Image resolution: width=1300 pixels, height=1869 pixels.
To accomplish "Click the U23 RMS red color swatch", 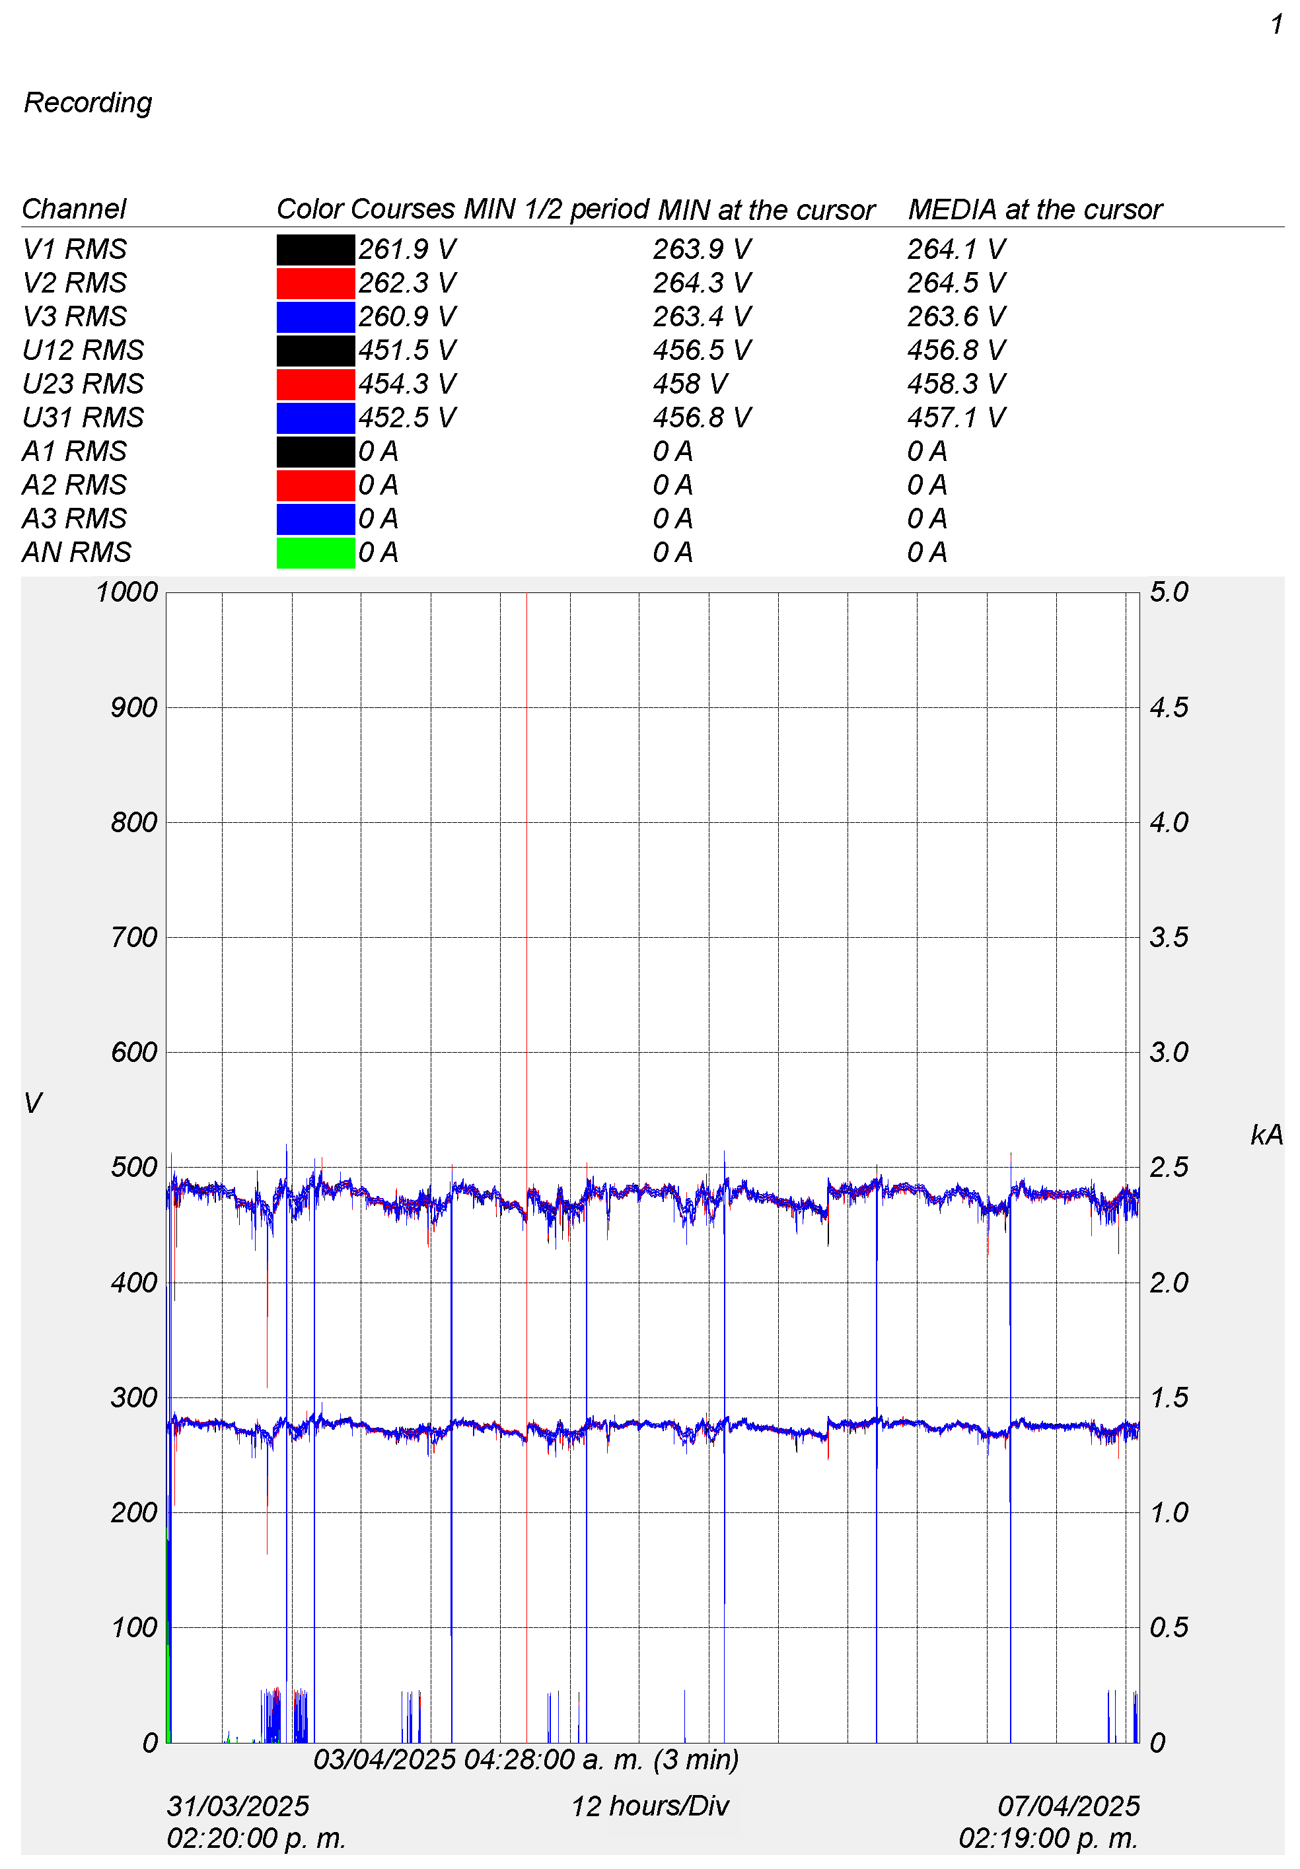I will pyautogui.click(x=315, y=384).
